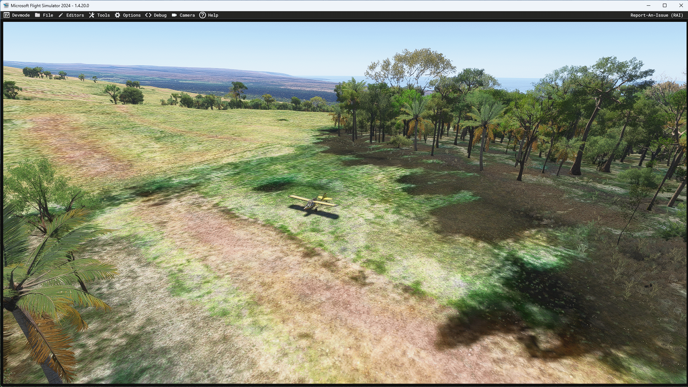This screenshot has height=387, width=688.
Task: Open the Debug menu
Action: tap(156, 15)
